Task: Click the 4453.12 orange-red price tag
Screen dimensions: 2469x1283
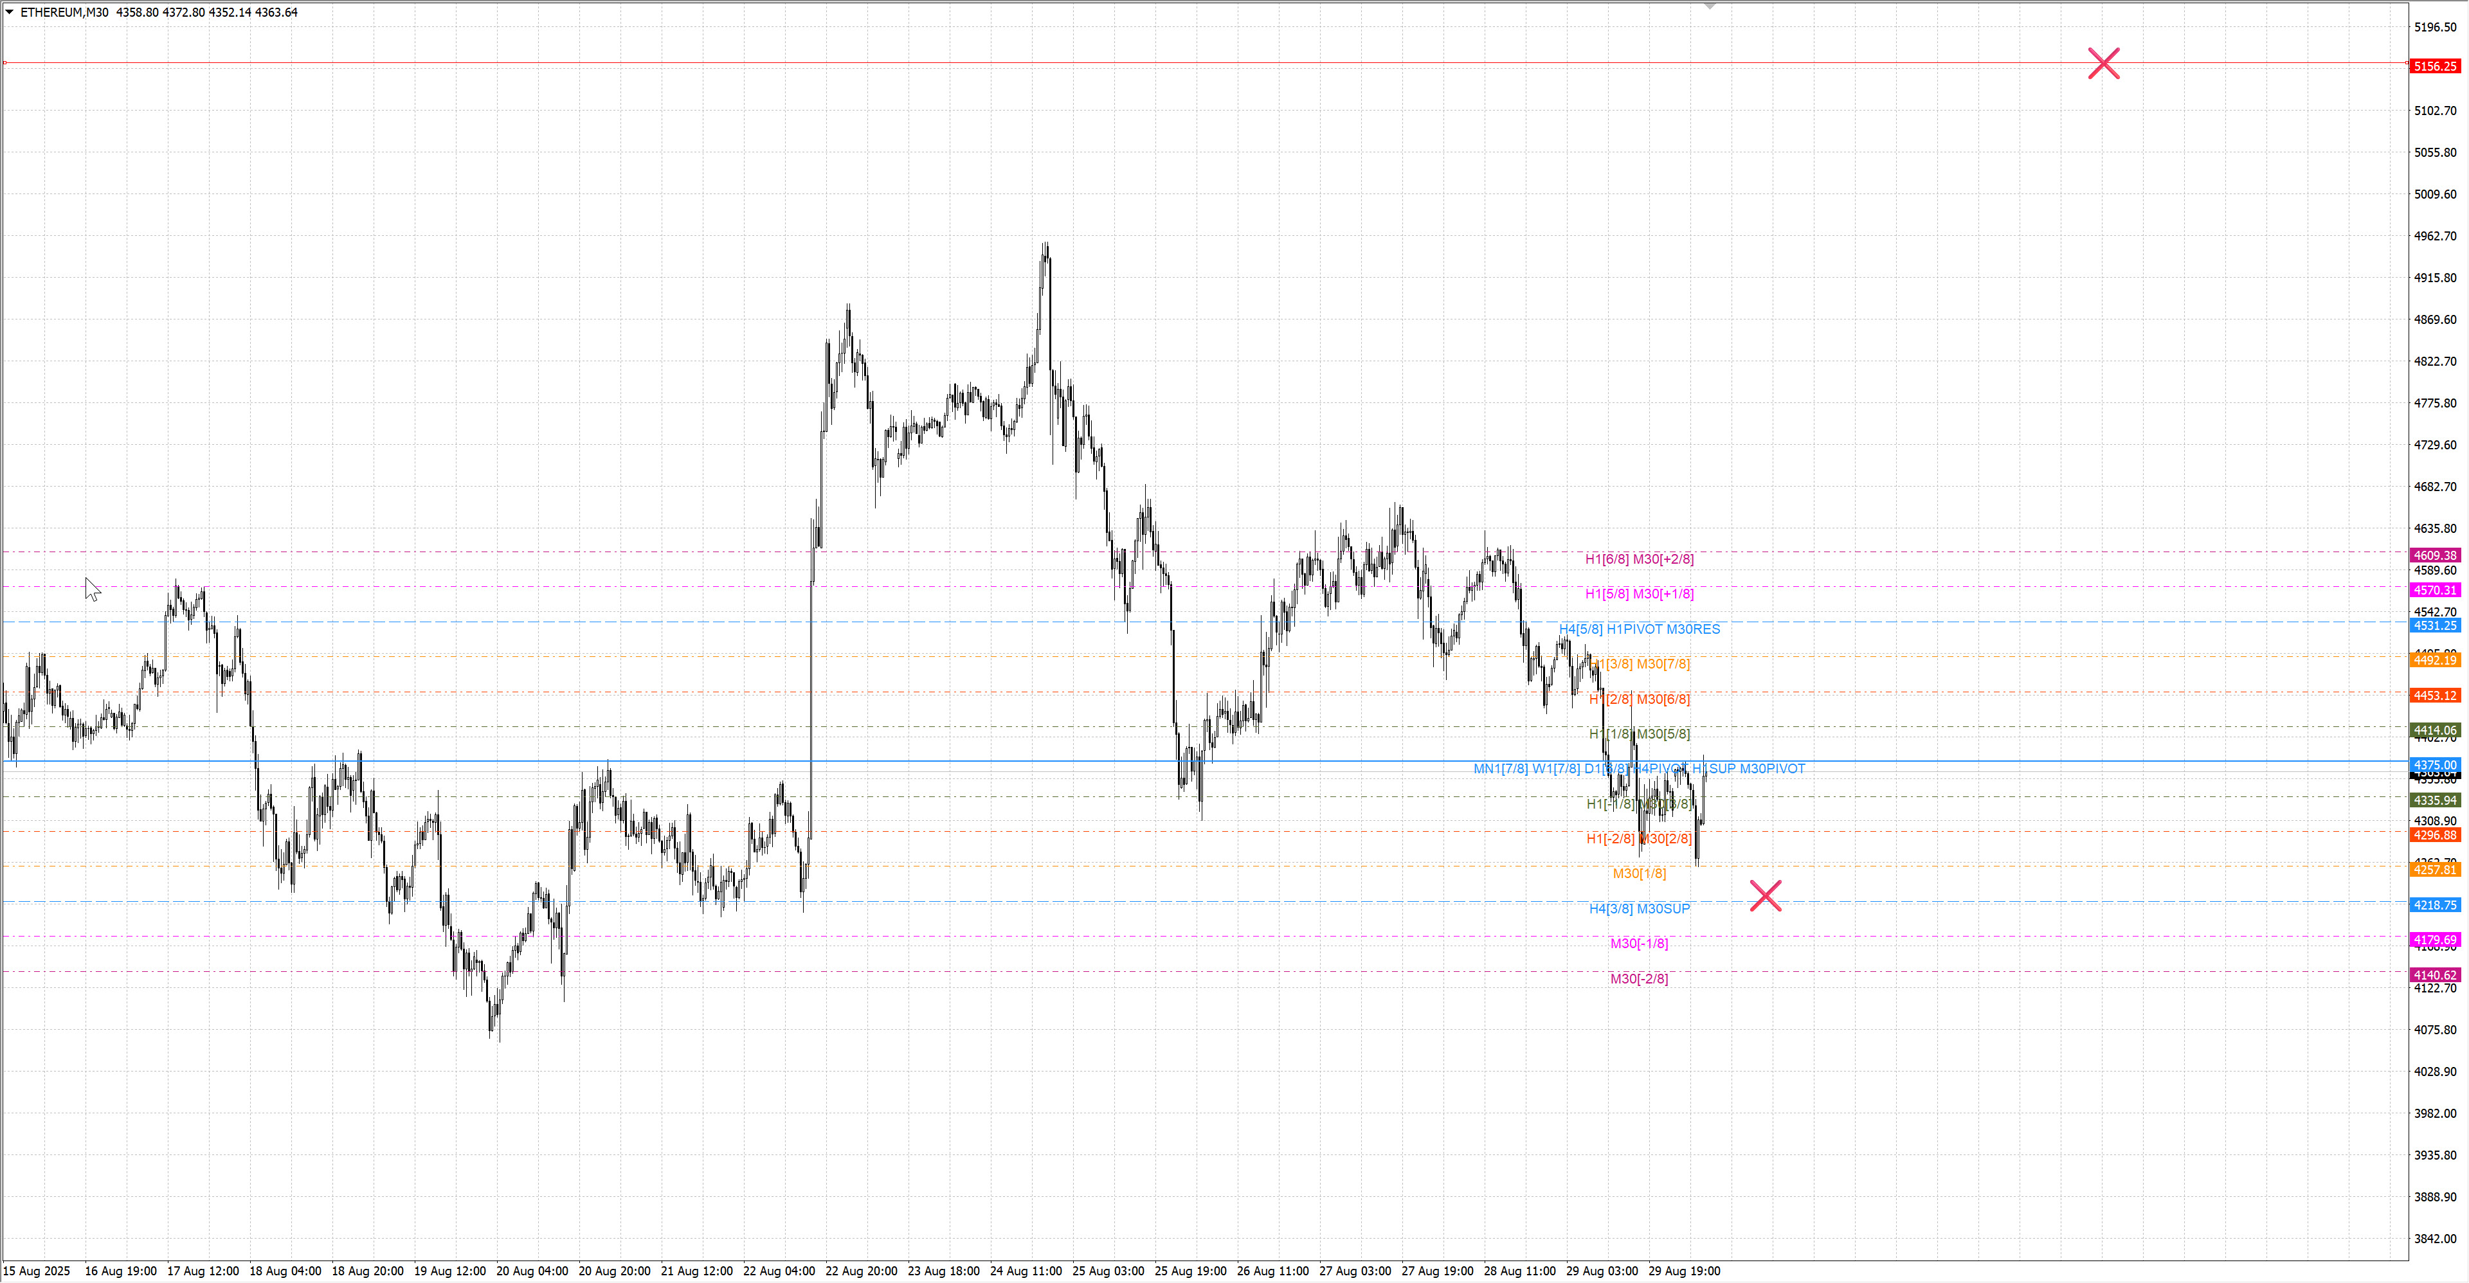Action: point(2434,695)
